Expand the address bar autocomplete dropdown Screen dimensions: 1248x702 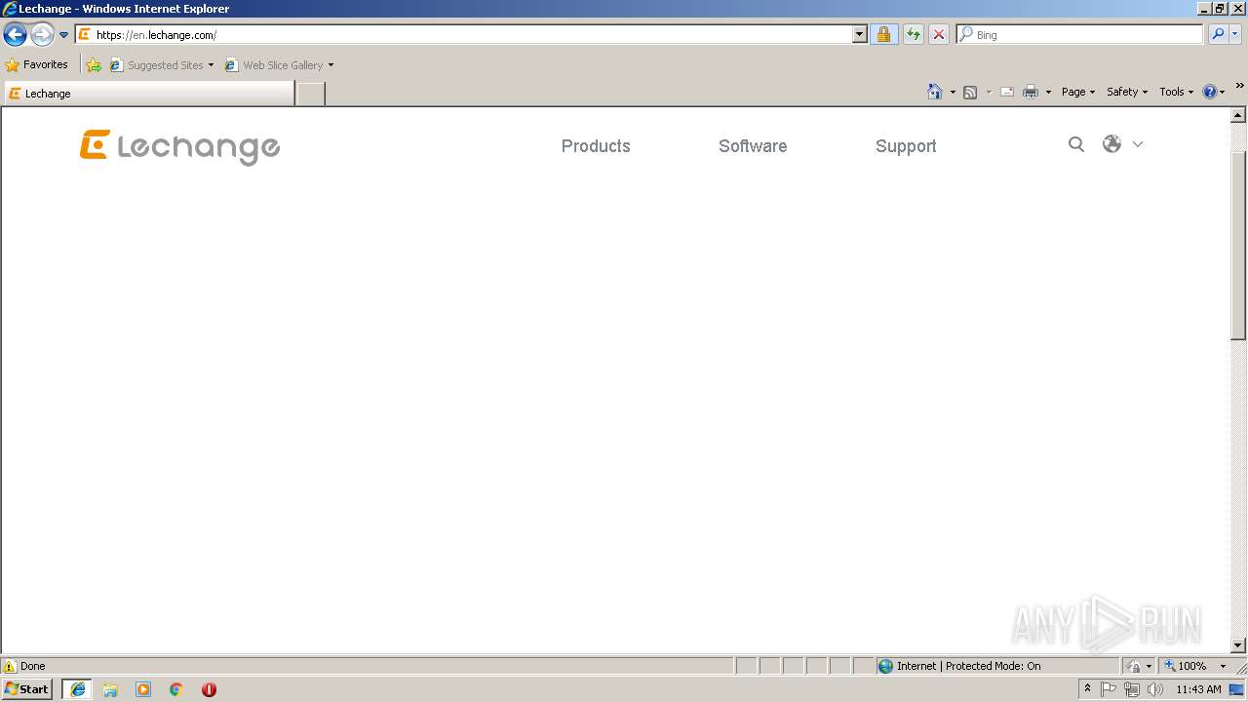(x=859, y=35)
